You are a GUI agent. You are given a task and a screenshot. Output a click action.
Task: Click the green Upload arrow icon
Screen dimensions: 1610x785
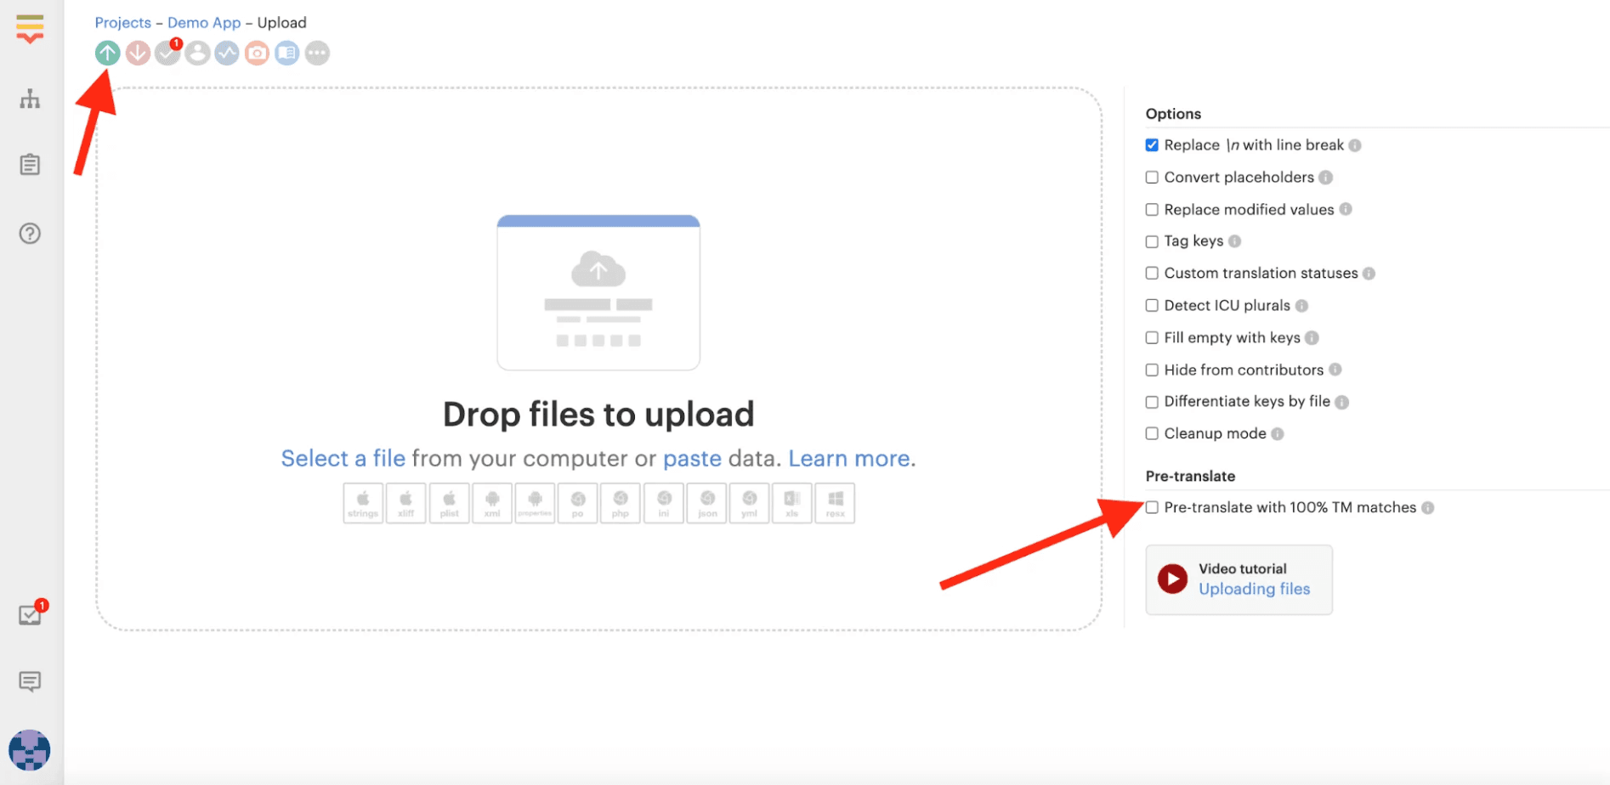coord(107,54)
